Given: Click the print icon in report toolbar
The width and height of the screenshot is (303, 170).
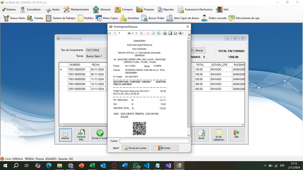Looking at the screenshot, I should (165, 33).
